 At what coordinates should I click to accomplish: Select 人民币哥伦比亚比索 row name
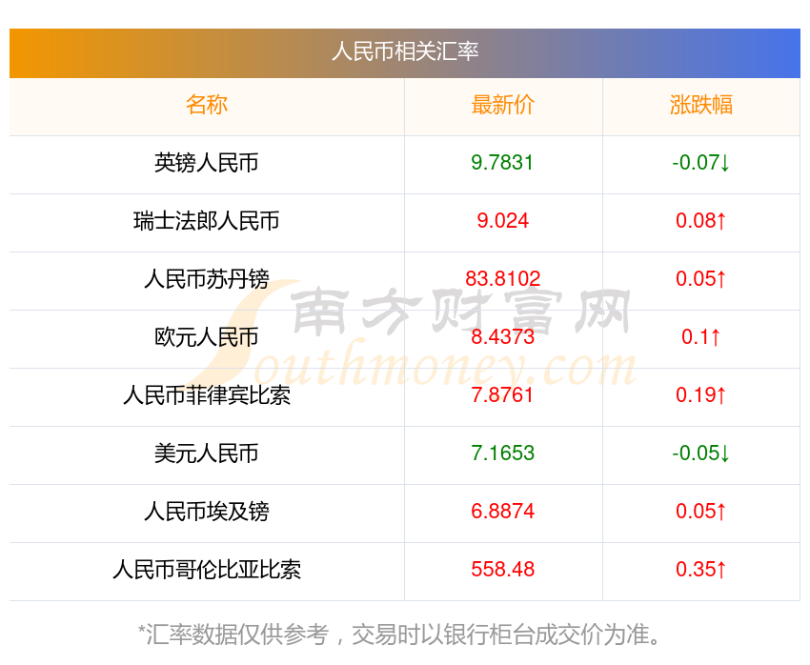207,570
